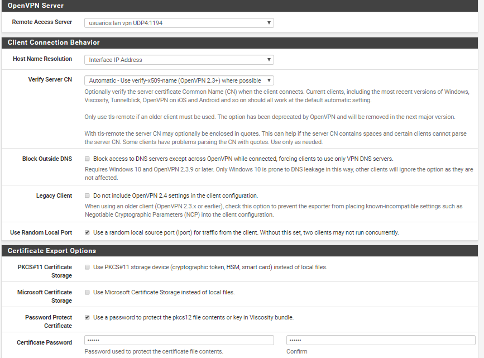Click the help text 'When using an older client (OpenVPN 2.3.x'
484x358 pixels.
tap(274, 211)
